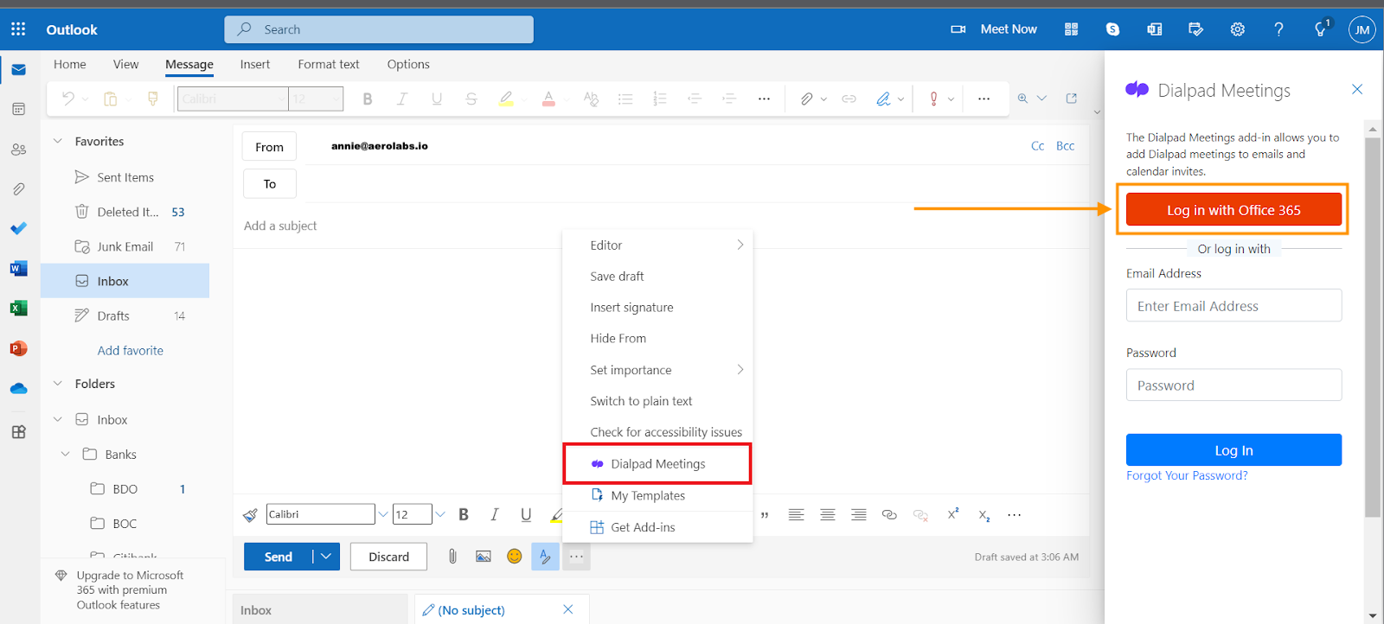Image resolution: width=1384 pixels, height=624 pixels.
Task: Insert an emoji smiley
Action: 515,557
